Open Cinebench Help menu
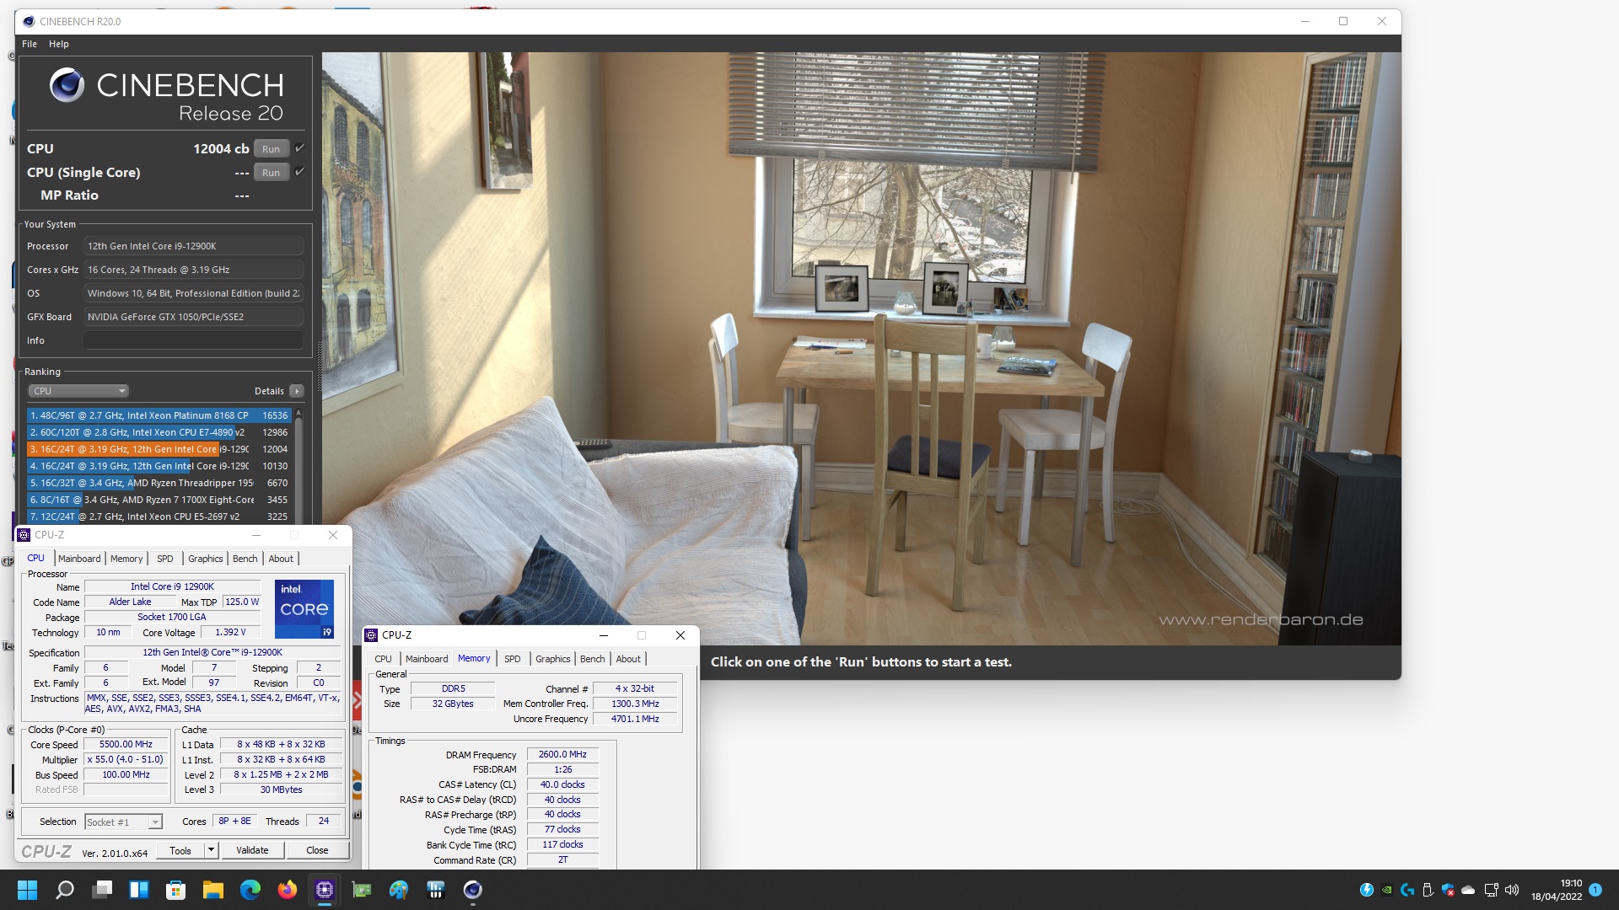Image resolution: width=1619 pixels, height=910 pixels. tap(59, 44)
